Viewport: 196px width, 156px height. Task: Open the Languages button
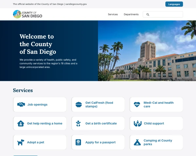(174, 4)
